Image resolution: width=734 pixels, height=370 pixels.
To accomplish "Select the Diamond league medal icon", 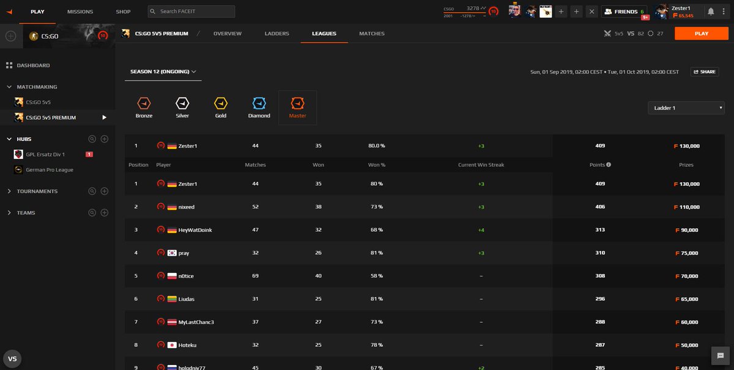I will click(x=259, y=104).
